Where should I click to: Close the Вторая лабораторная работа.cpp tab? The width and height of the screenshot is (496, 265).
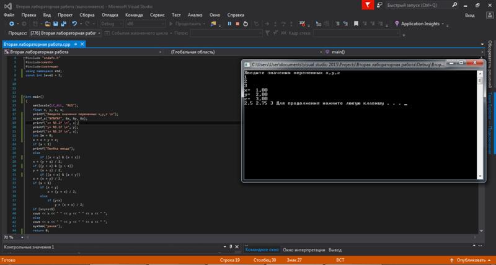pos(82,44)
